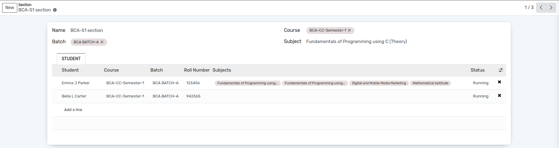Click Add a line link
Image resolution: width=559 pixels, height=148 pixels.
click(x=73, y=110)
